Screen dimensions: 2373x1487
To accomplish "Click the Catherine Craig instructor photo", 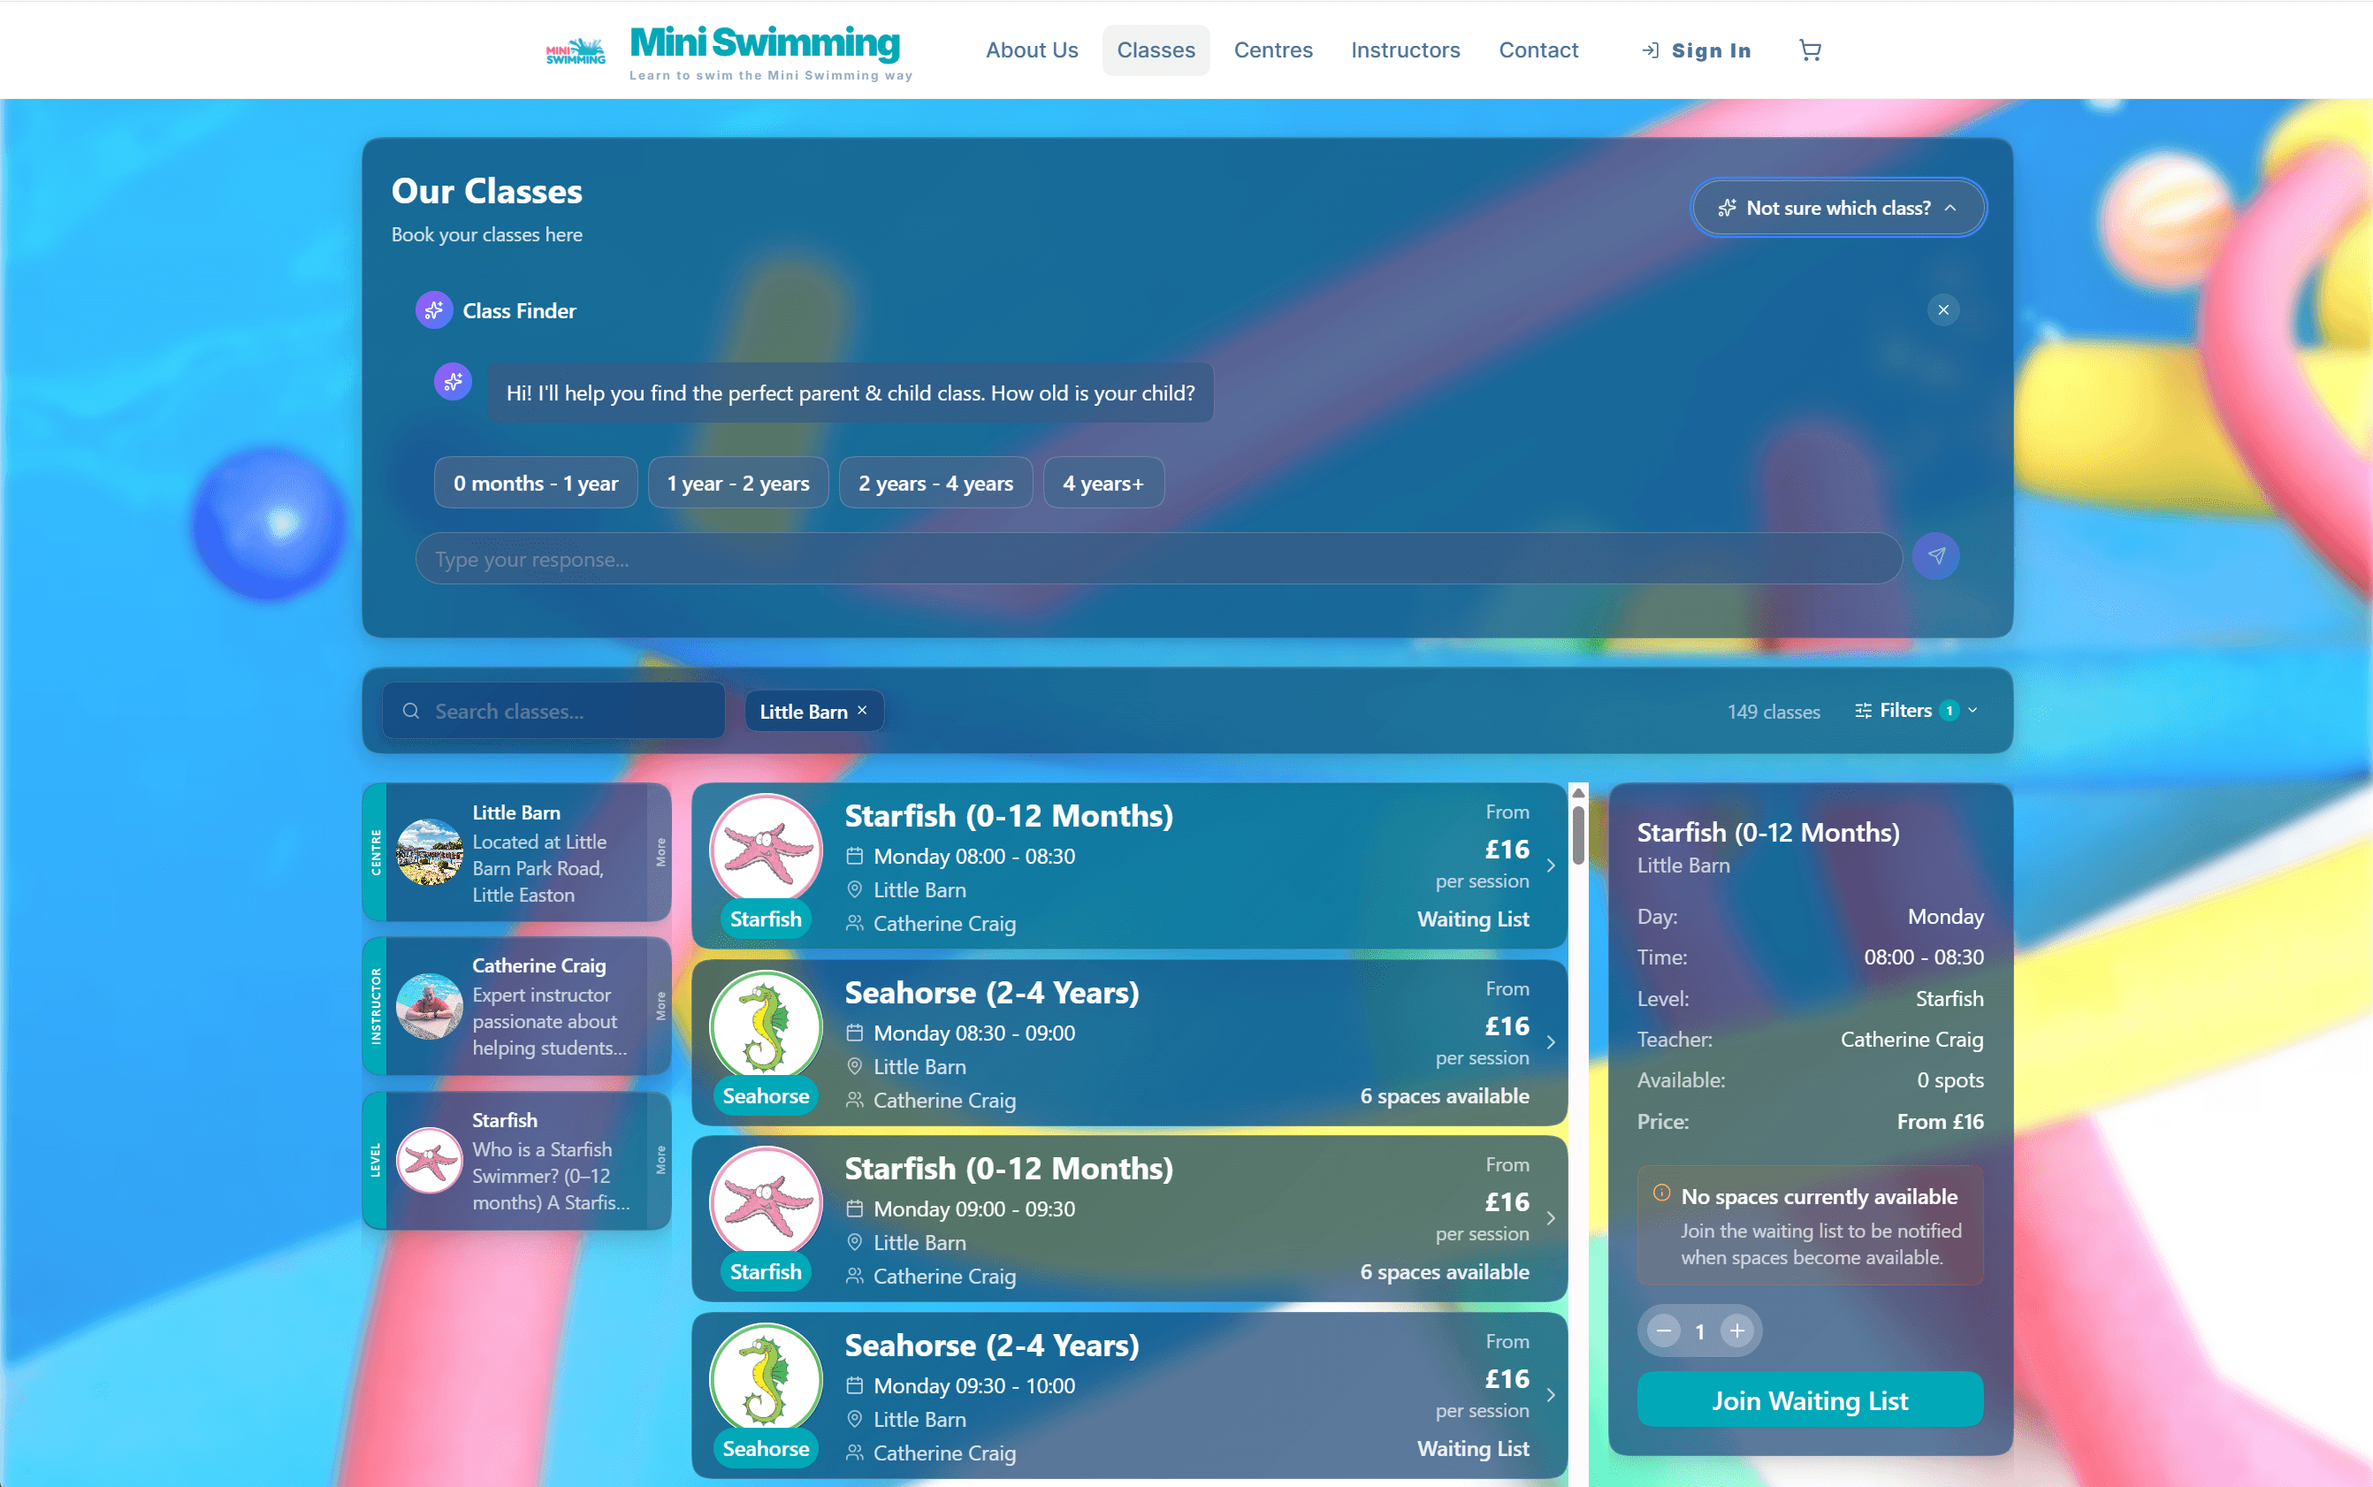I will click(x=429, y=1006).
